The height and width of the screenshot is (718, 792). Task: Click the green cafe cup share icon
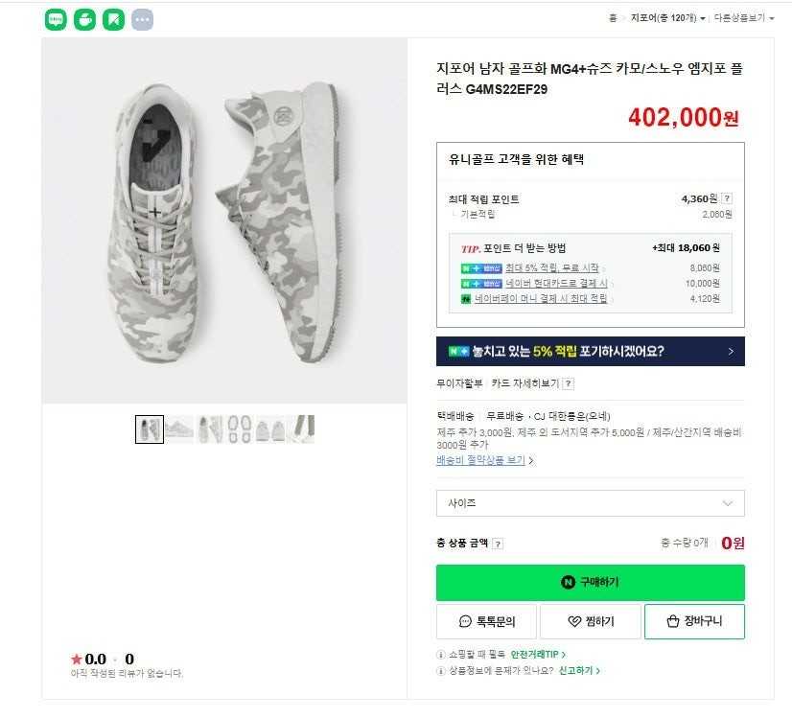(x=85, y=19)
